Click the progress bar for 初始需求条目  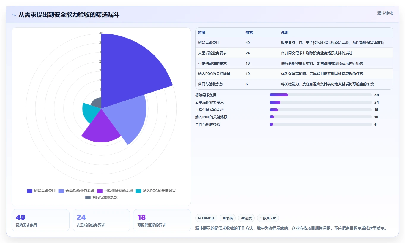pos(321,95)
